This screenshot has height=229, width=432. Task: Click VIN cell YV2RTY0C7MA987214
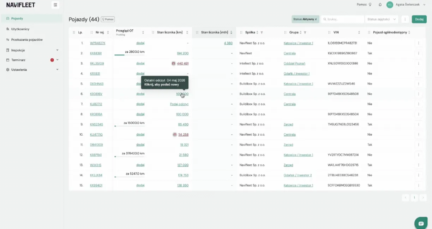(x=343, y=155)
